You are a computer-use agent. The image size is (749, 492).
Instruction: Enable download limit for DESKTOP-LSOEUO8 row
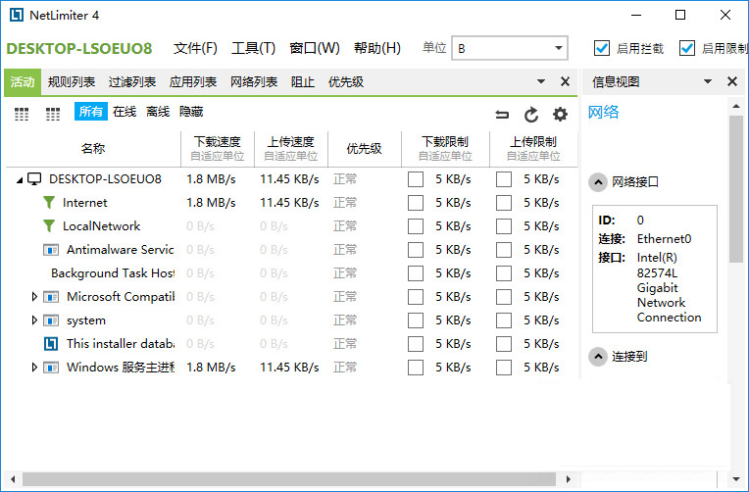tap(416, 179)
